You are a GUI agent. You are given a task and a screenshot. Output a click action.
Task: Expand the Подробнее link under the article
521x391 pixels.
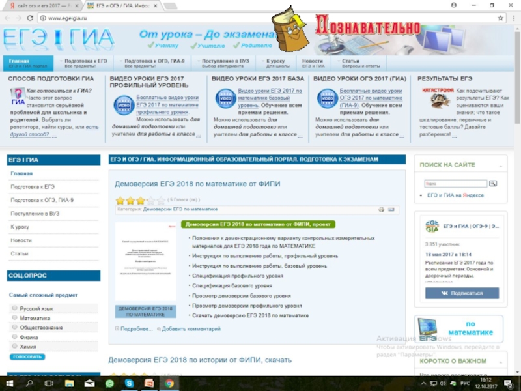click(x=135, y=329)
